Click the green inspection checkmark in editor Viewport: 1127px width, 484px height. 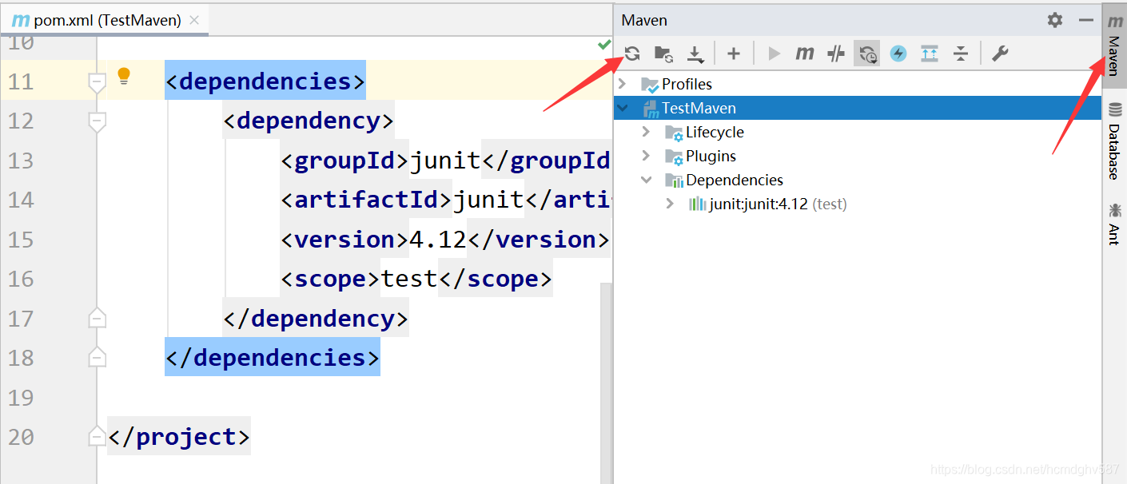pyautogui.click(x=604, y=46)
